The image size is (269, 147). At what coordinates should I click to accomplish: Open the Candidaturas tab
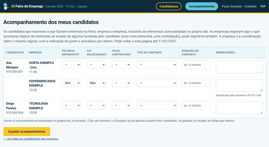169,6
